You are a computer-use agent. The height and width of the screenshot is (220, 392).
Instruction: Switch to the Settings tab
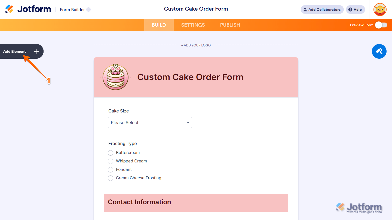tap(193, 25)
